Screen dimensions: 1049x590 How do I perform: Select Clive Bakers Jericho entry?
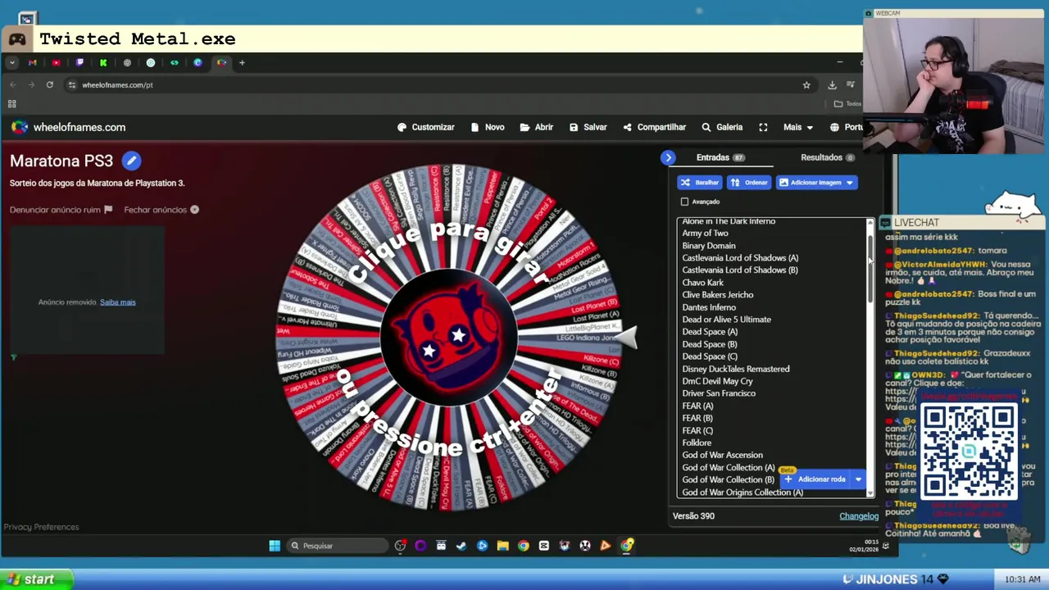pos(717,295)
